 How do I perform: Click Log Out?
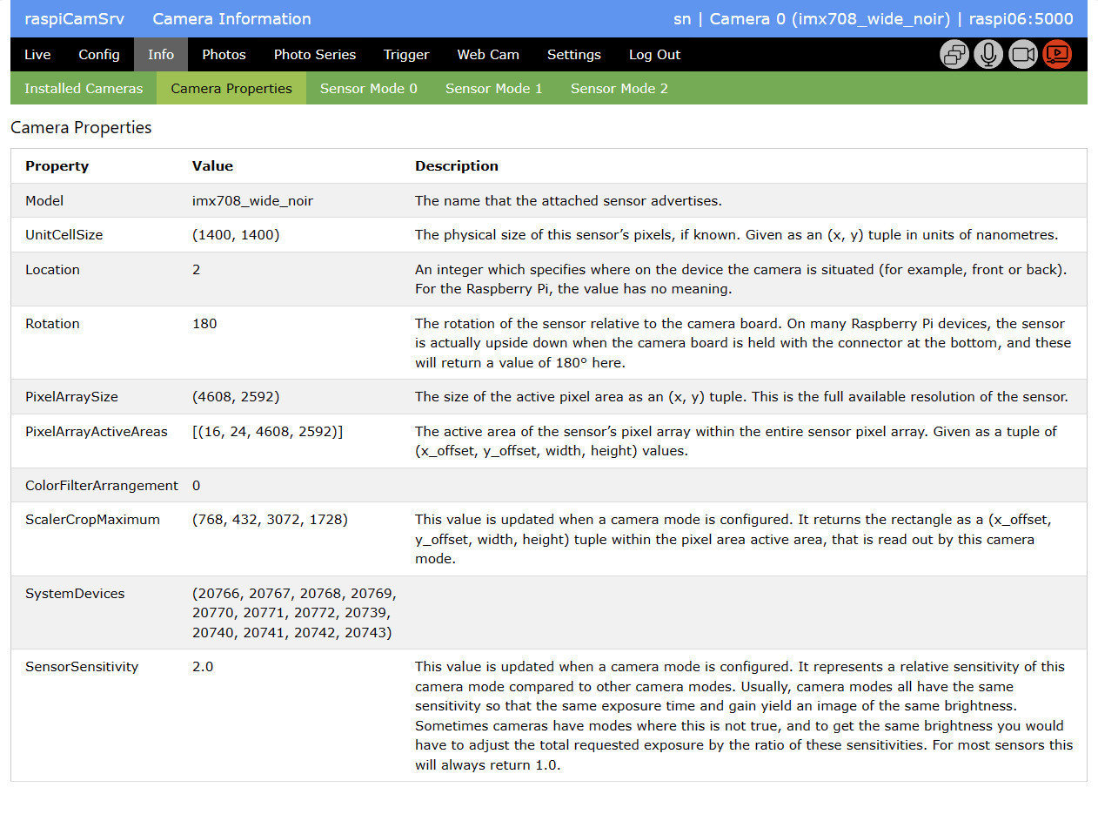pyautogui.click(x=654, y=55)
